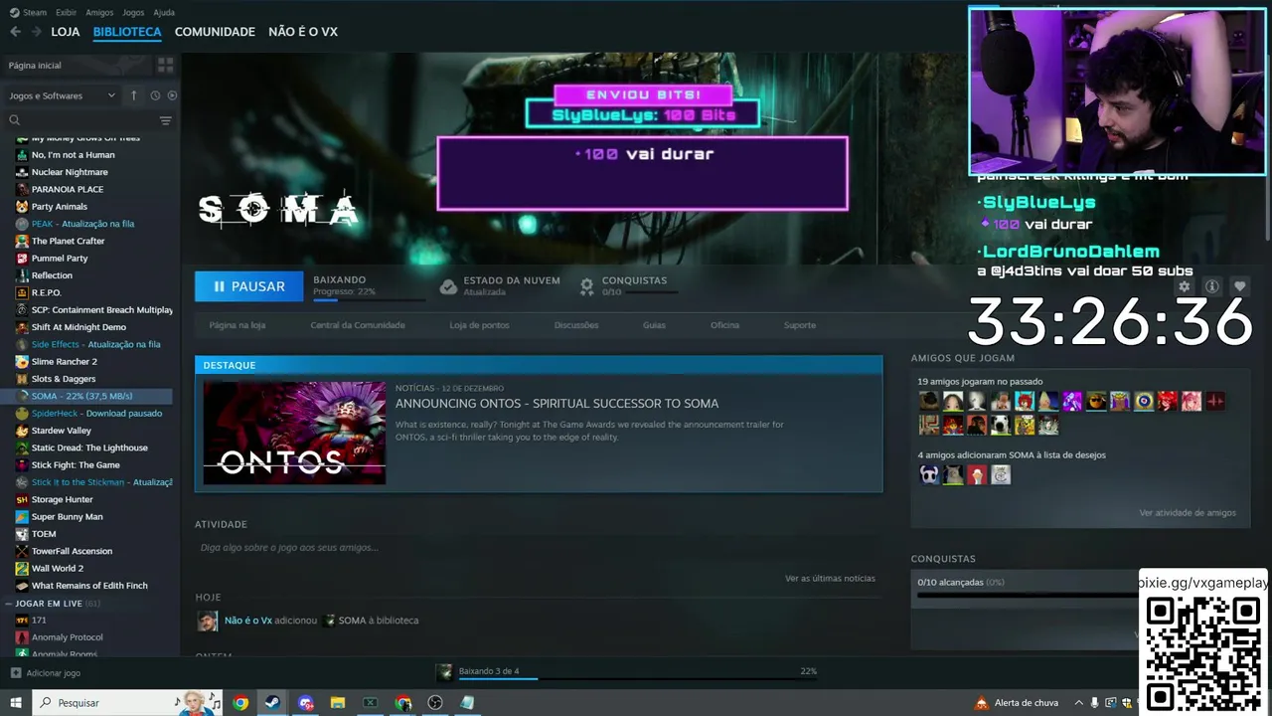Viewport: 1272px width, 716px height.
Task: Click the cloud status icon
Action: (x=448, y=286)
